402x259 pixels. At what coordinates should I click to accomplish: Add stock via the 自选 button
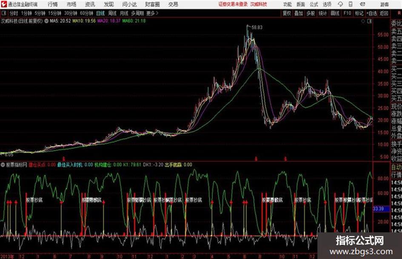pos(371,13)
